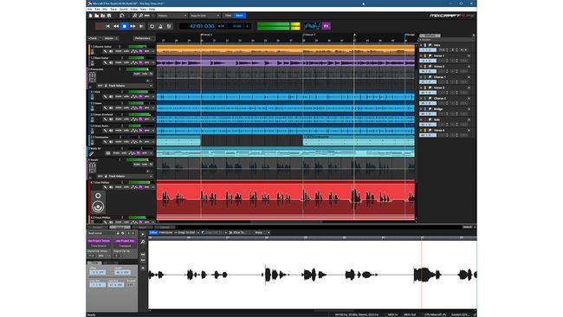Delete the Chorus 1 marker
This screenshot has width=563, height=317.
469,77
